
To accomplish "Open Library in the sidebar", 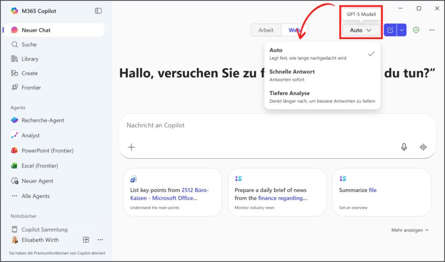I will click(x=30, y=59).
